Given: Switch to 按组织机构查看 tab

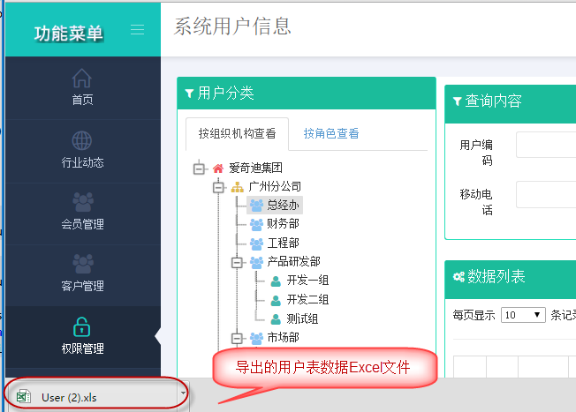Looking at the screenshot, I should coord(238,133).
